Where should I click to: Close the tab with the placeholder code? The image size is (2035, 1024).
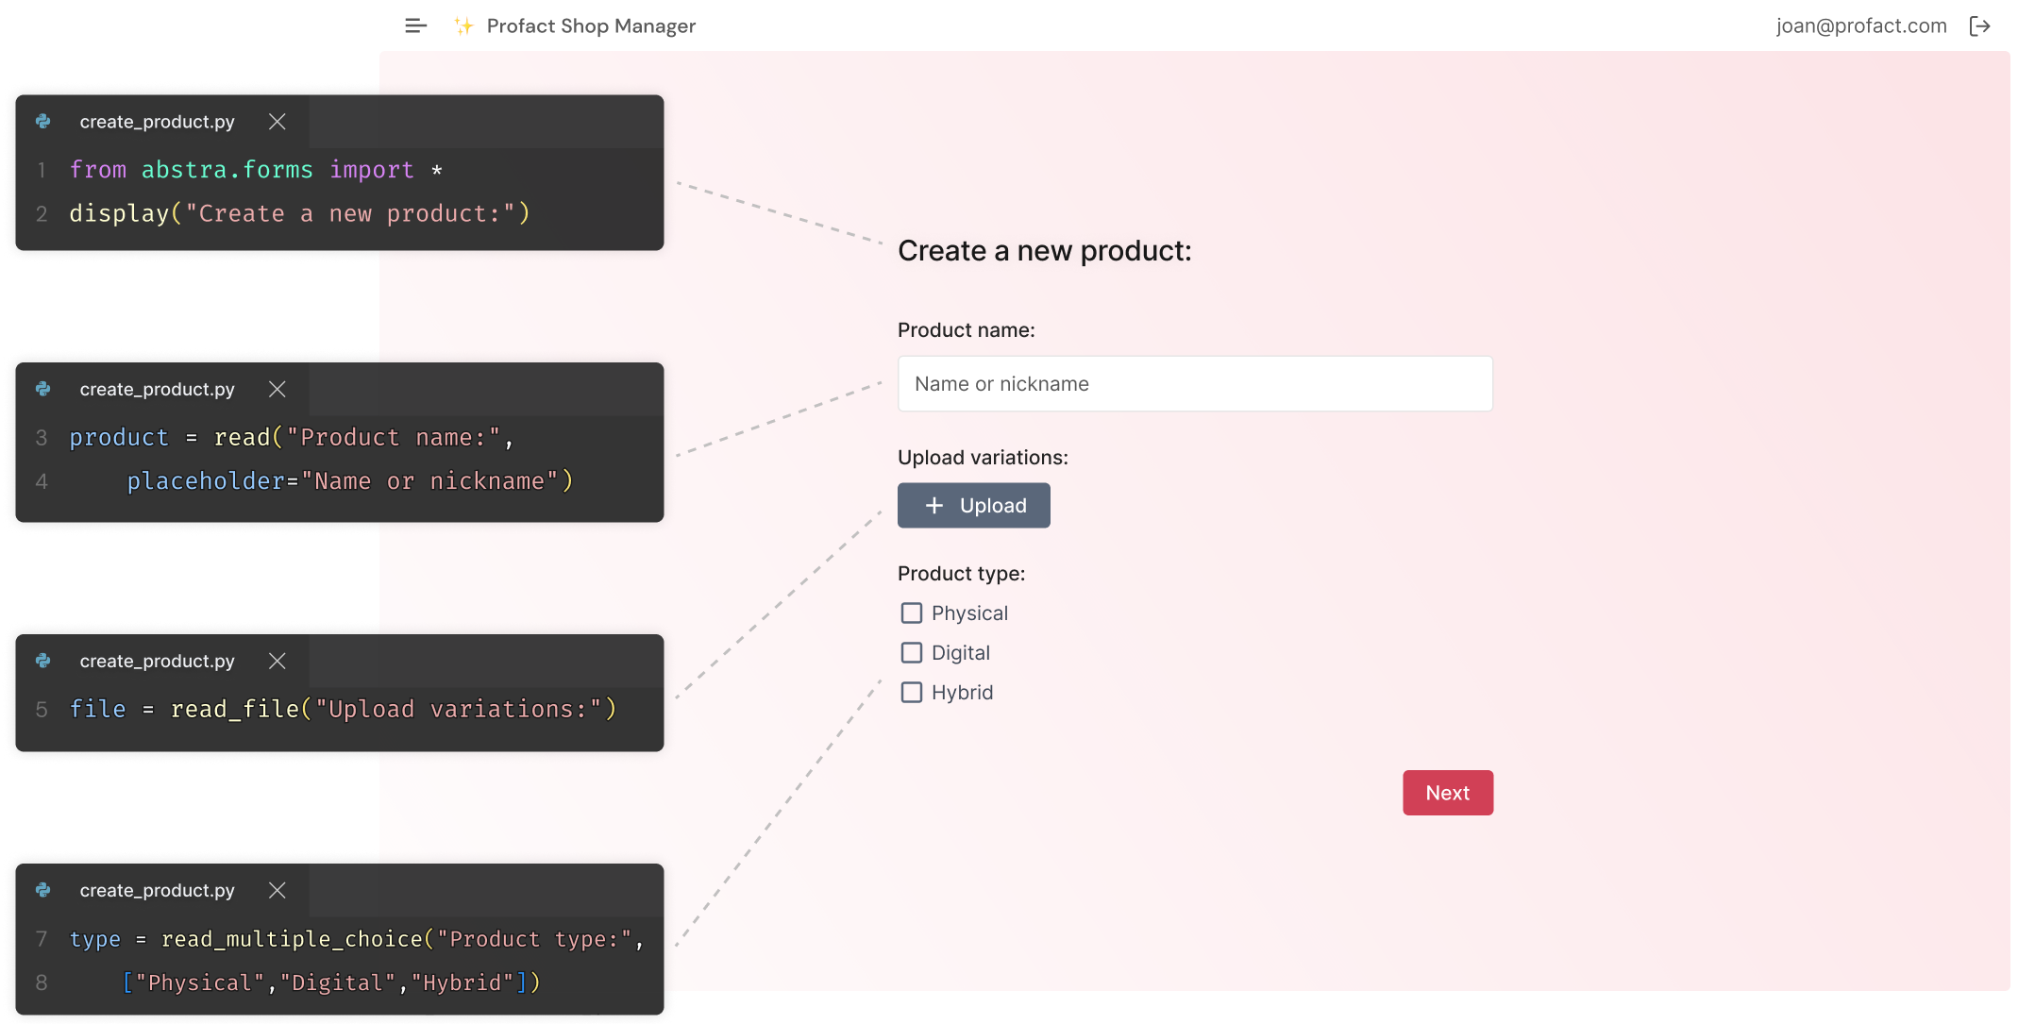coord(277,389)
